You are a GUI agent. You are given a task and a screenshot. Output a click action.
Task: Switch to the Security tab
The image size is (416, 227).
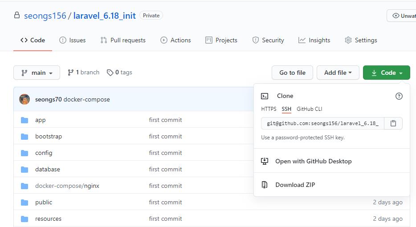pyautogui.click(x=268, y=40)
